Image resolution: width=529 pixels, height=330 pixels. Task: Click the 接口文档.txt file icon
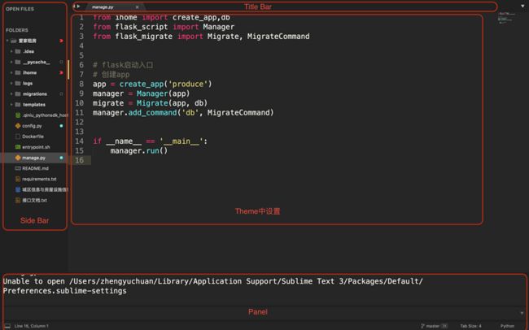point(18,200)
